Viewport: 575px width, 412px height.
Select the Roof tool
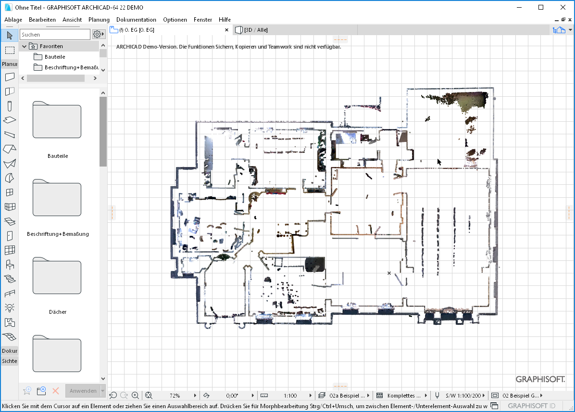[x=10, y=149]
